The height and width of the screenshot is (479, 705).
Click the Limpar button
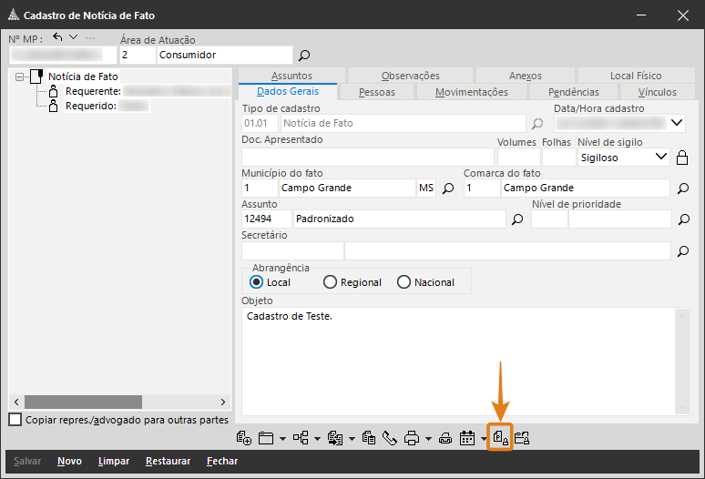114,461
